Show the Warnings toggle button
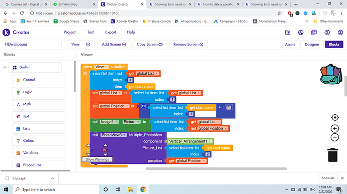 [x=97, y=159]
